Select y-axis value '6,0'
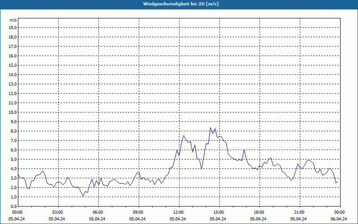This screenshot has width=358, height=224. coord(13,150)
